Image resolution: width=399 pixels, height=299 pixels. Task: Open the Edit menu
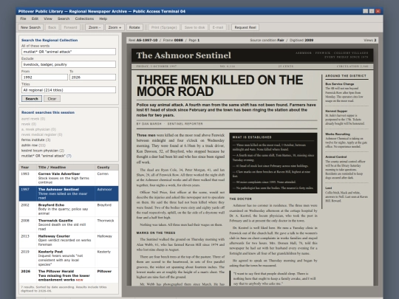click(35, 18)
